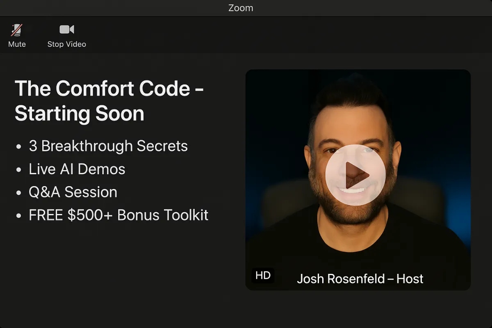Stop video with the camera icon
Image resolution: width=492 pixels, height=328 pixels.
pos(66,30)
